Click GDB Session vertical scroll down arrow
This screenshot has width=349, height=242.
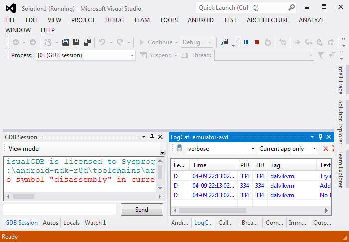pos(160,188)
